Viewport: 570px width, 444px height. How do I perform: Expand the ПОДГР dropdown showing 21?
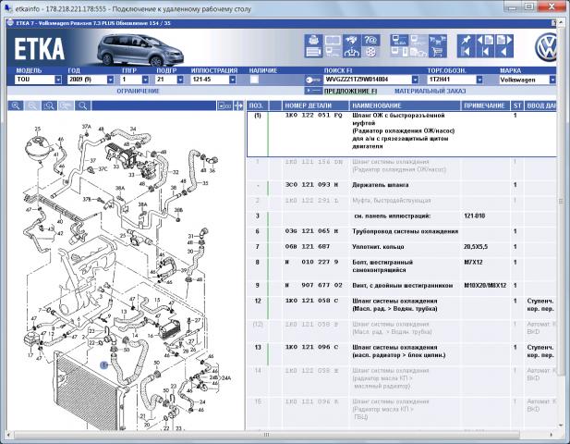[x=180, y=80]
